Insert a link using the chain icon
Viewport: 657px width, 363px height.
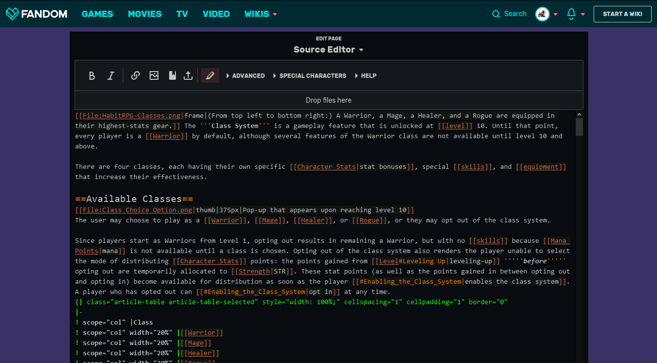click(x=135, y=75)
